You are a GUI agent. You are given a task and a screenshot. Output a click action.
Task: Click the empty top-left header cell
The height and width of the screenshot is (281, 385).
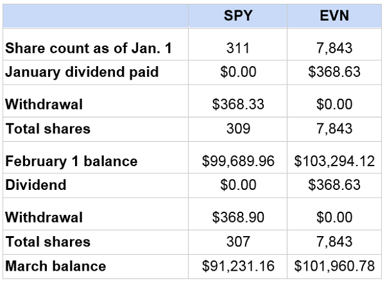coord(96,15)
